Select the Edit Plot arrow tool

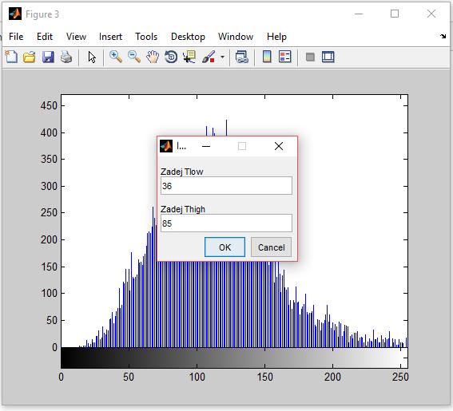[x=92, y=57]
